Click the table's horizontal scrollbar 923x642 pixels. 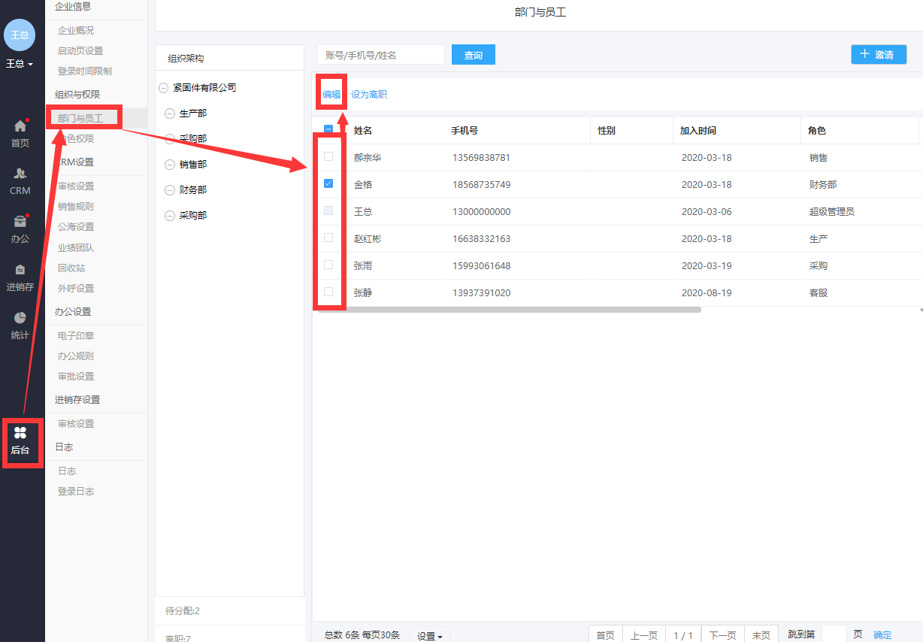(510, 310)
